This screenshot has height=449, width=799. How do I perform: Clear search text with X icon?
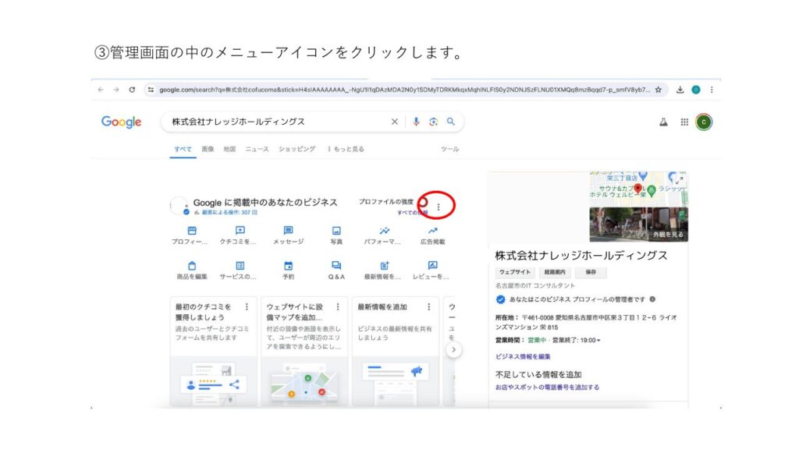pos(394,122)
